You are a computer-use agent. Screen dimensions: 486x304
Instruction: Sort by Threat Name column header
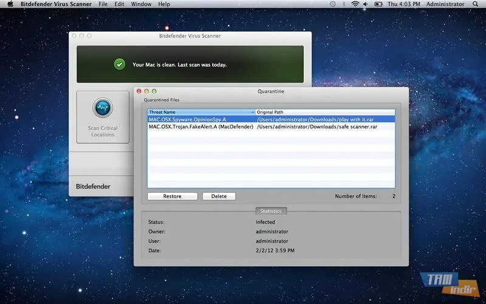coord(201,112)
